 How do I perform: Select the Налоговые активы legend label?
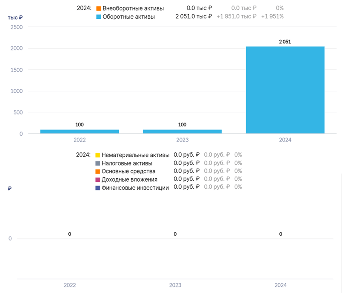coord(127,163)
